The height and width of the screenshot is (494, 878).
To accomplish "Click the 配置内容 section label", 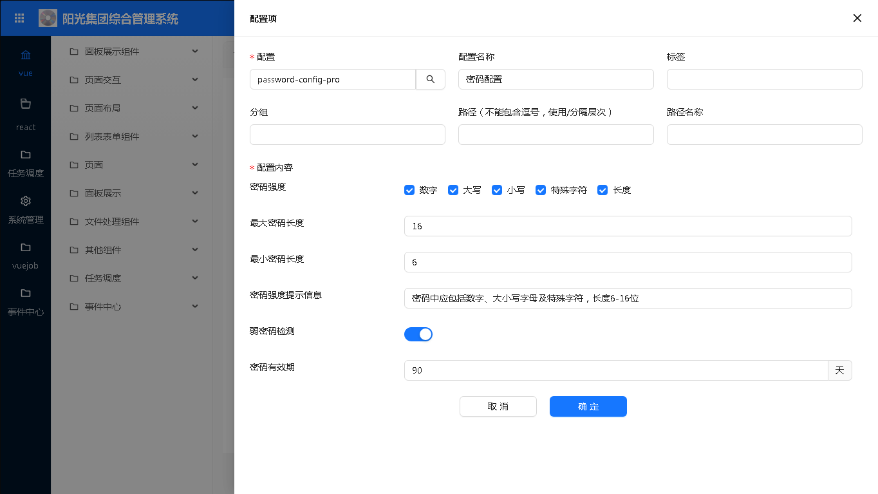I will (x=275, y=167).
